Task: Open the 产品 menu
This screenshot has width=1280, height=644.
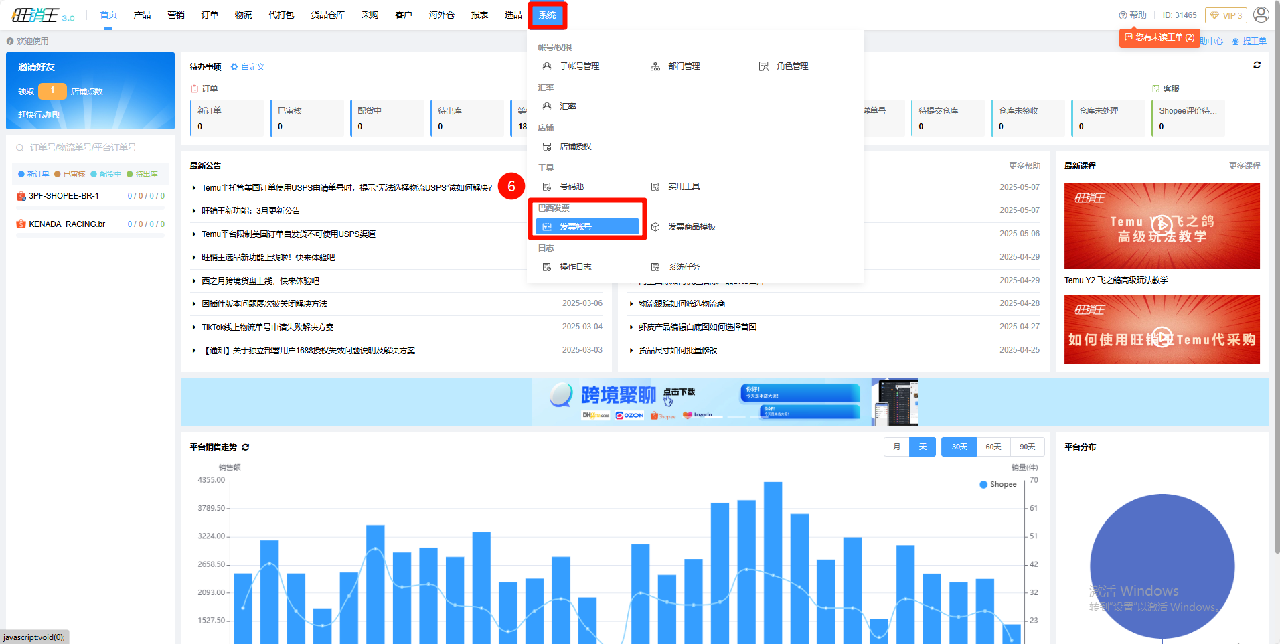Action: tap(142, 15)
